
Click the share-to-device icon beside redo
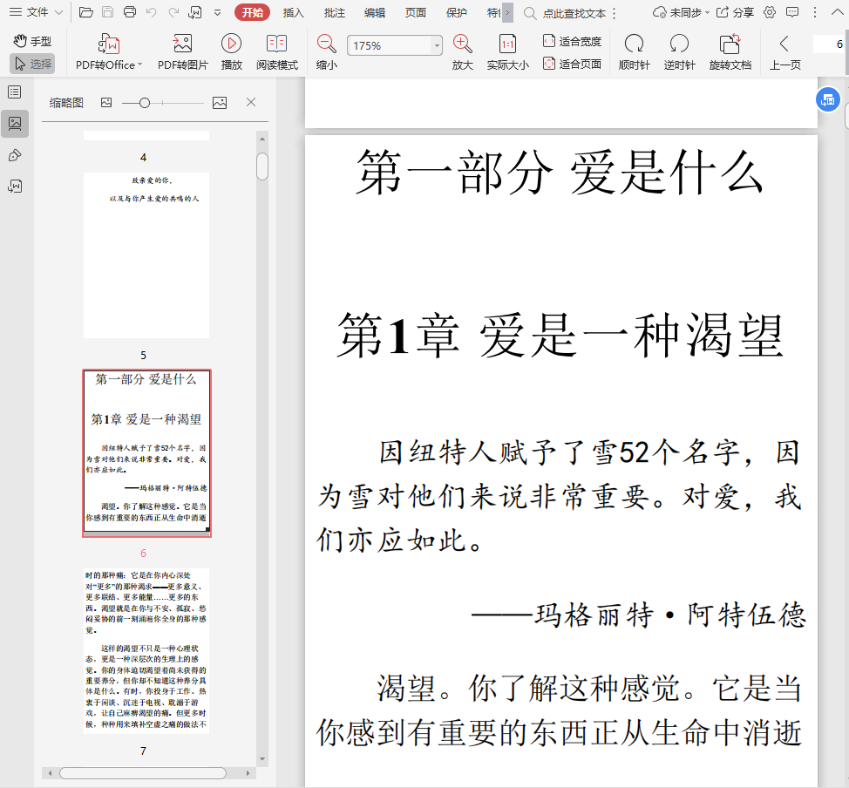tap(195, 12)
